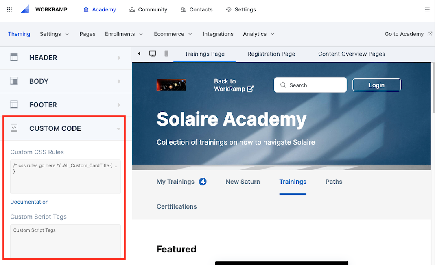Open the top-right hamburger menu
This screenshot has height=265, width=435.
(x=427, y=9)
